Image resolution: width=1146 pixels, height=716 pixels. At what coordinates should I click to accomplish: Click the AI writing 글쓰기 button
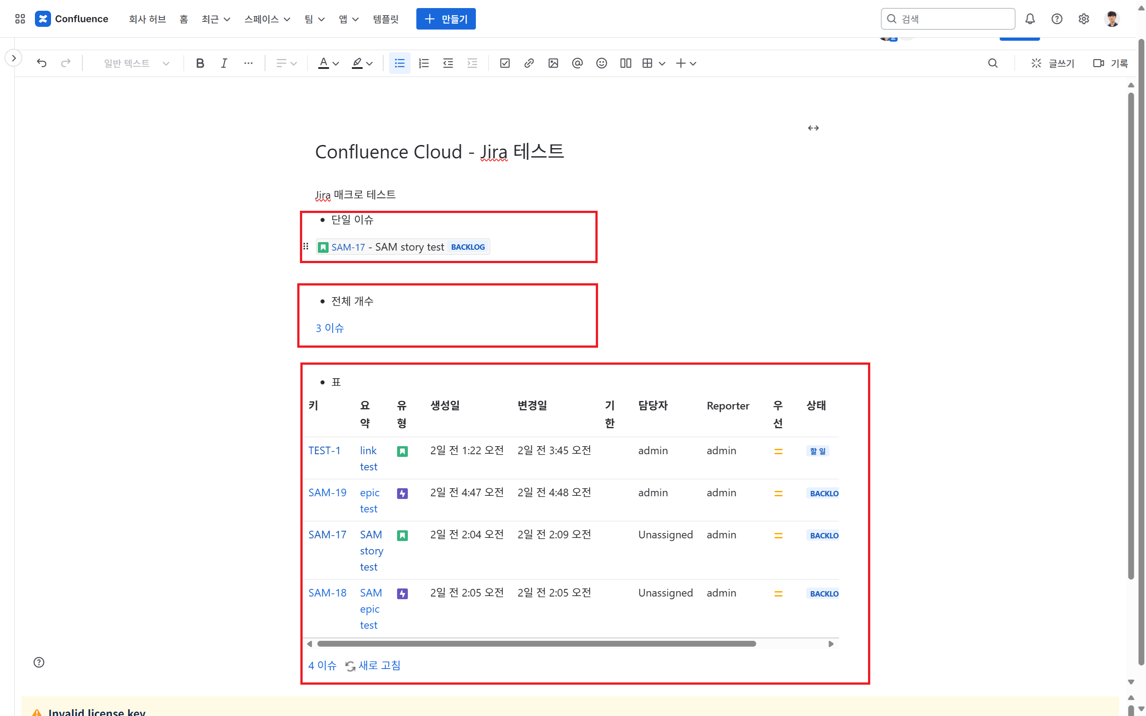[1053, 63]
